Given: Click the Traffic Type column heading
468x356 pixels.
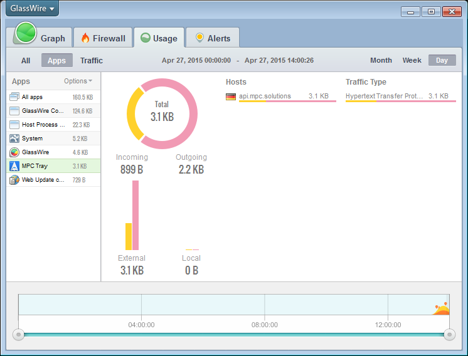Looking at the screenshot, I should tap(366, 81).
